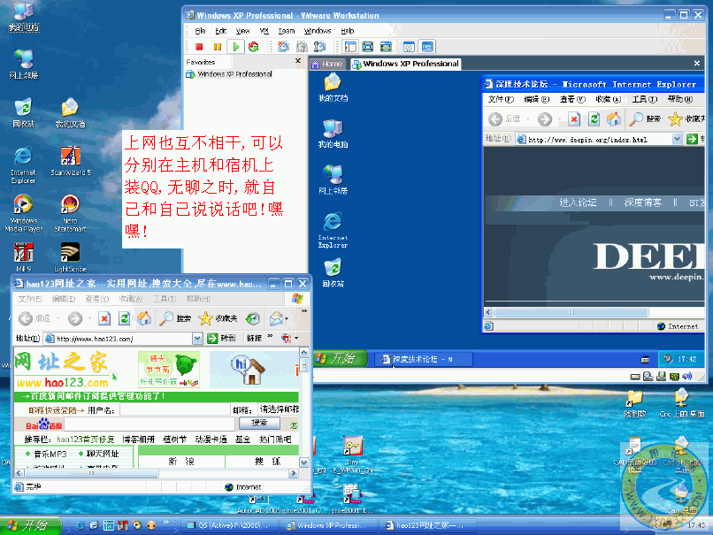Click the Refresh icon in hao123 browser toolbar
This screenshot has height=535, width=713.
point(124,318)
